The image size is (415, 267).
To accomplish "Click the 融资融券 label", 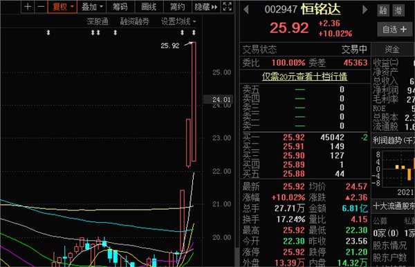I will pos(135,21).
